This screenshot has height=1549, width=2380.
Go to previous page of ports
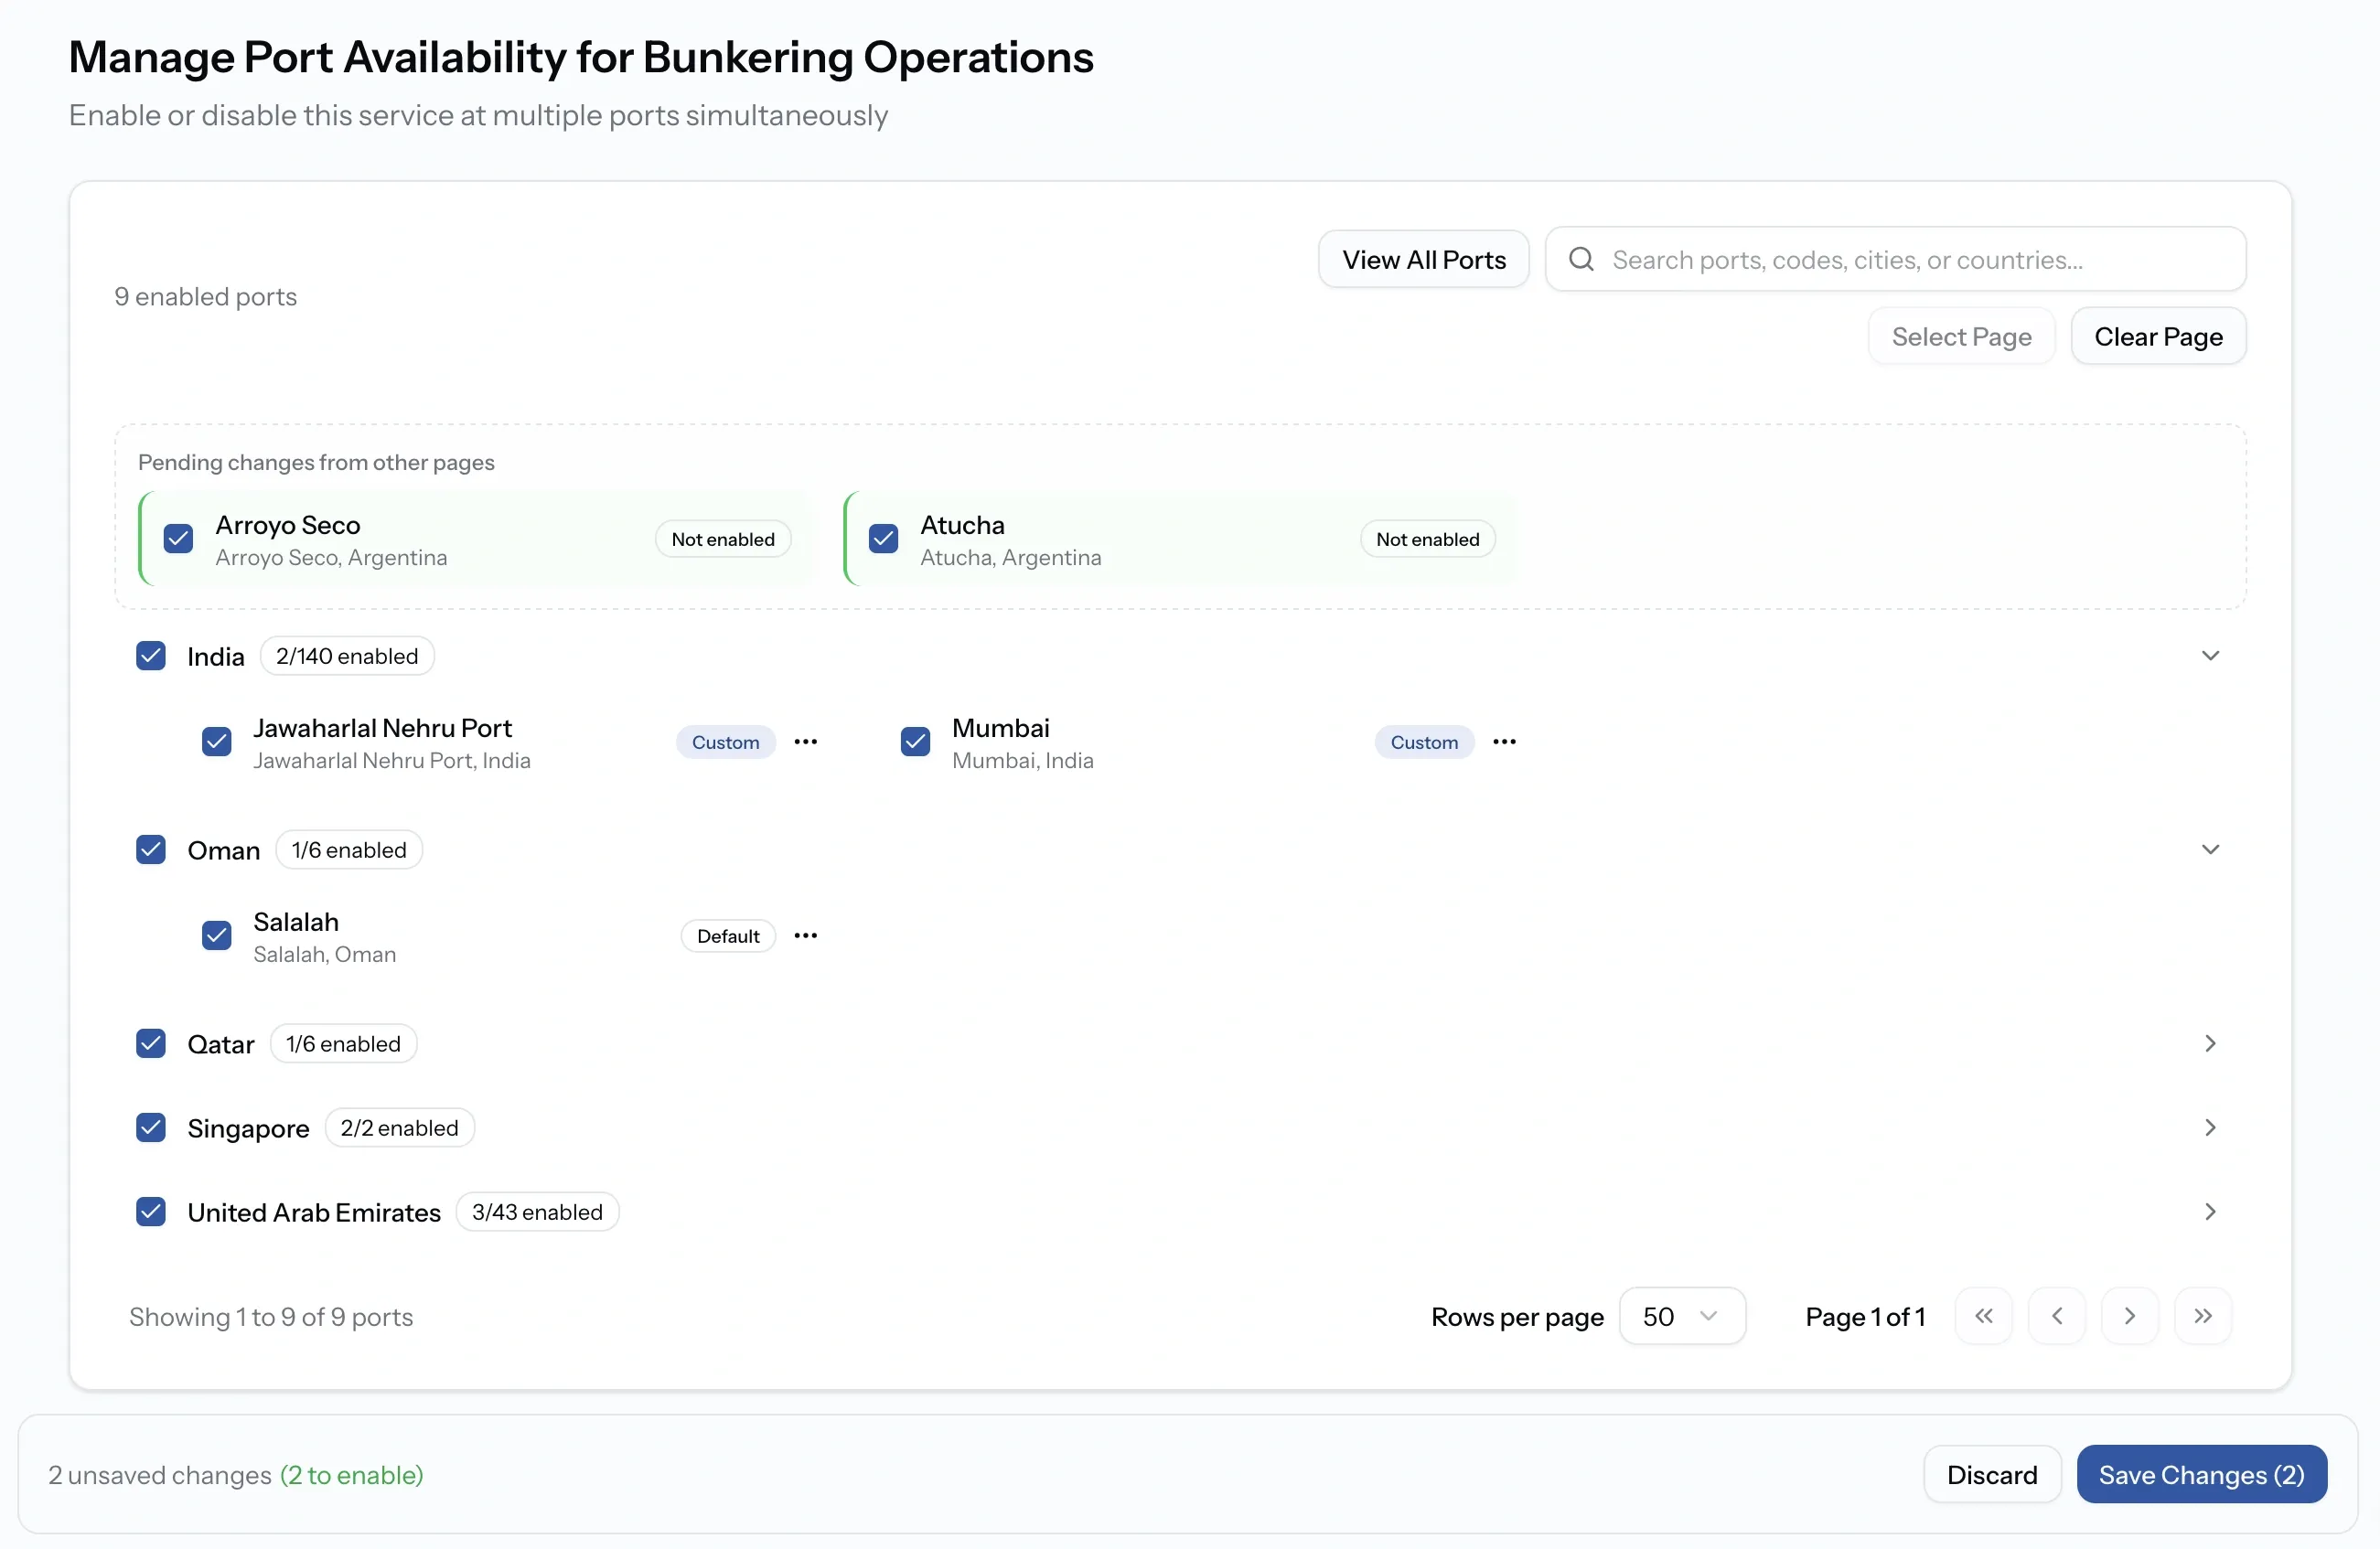[x=2056, y=1316]
